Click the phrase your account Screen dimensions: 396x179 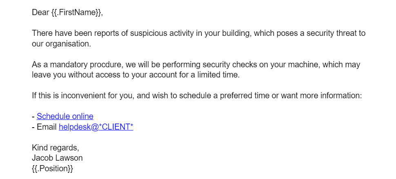point(154,75)
